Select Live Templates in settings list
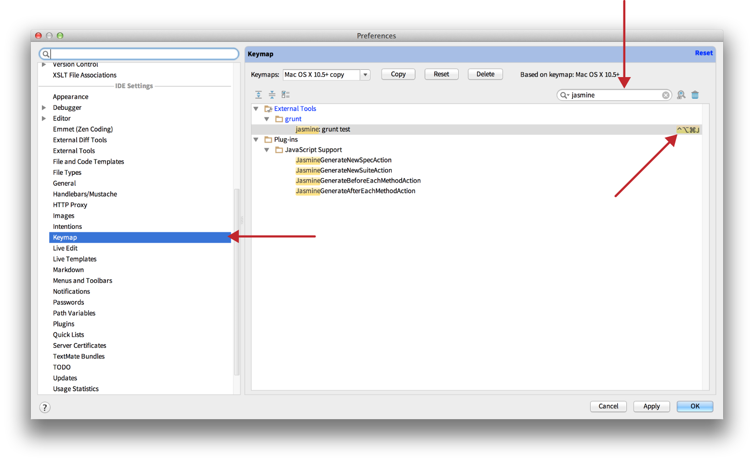 [x=75, y=259]
